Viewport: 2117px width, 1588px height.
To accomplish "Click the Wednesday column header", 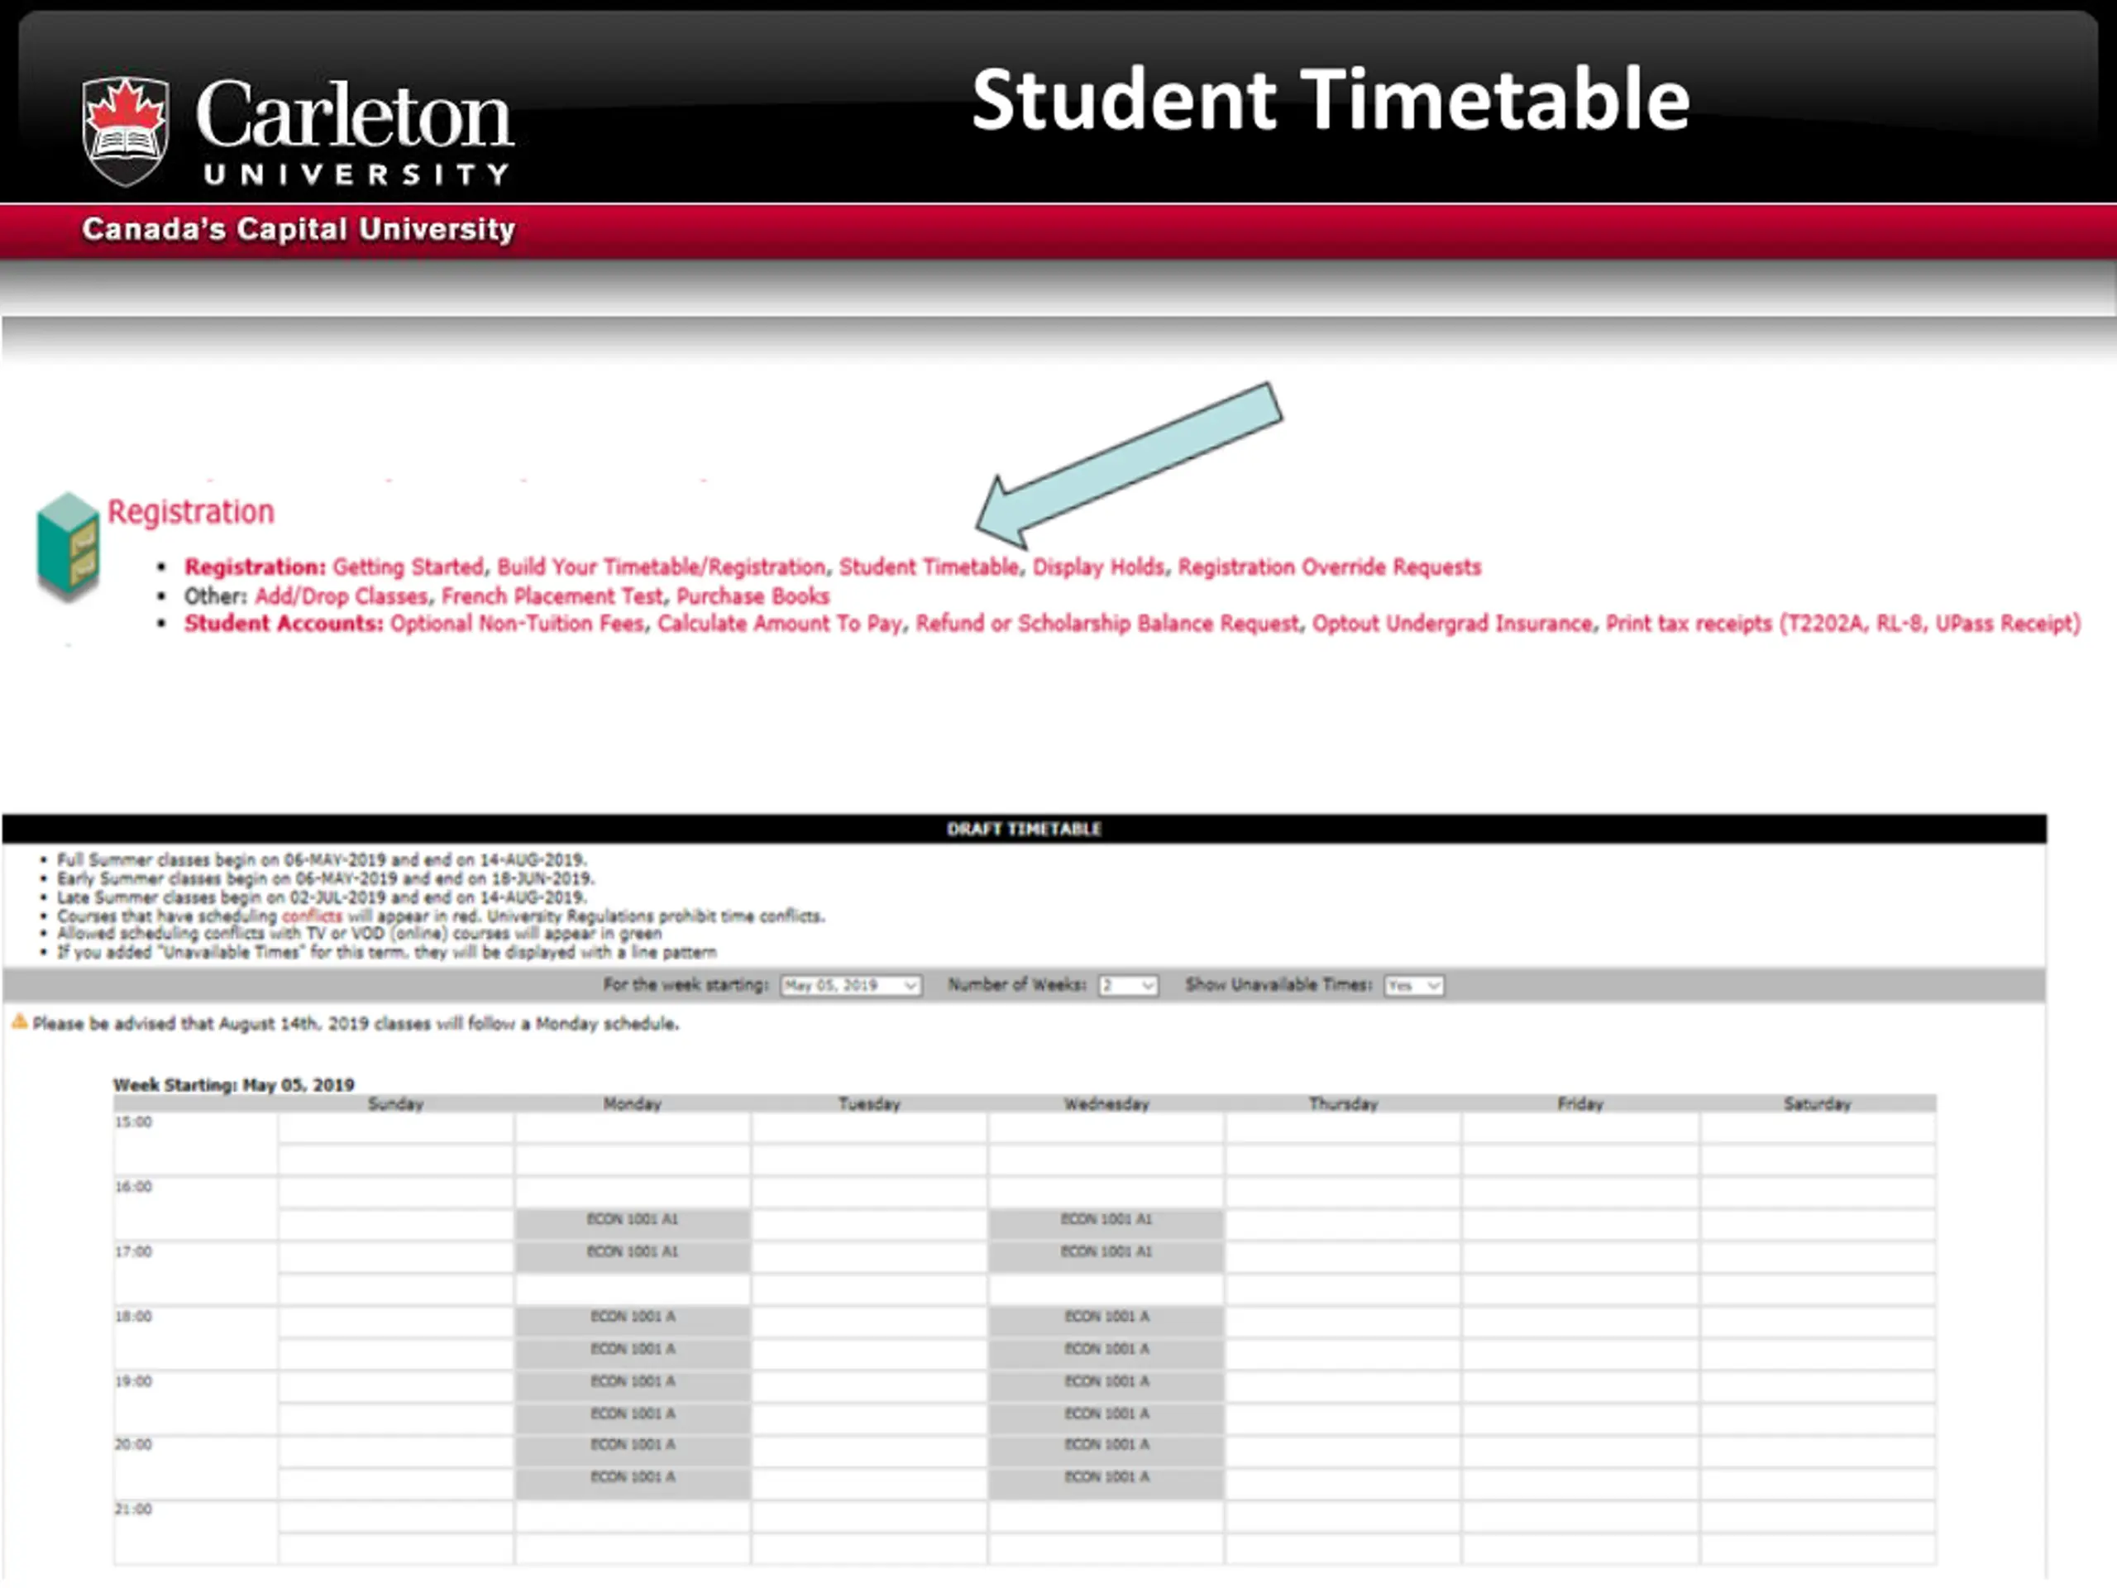I will pyautogui.click(x=1106, y=1103).
